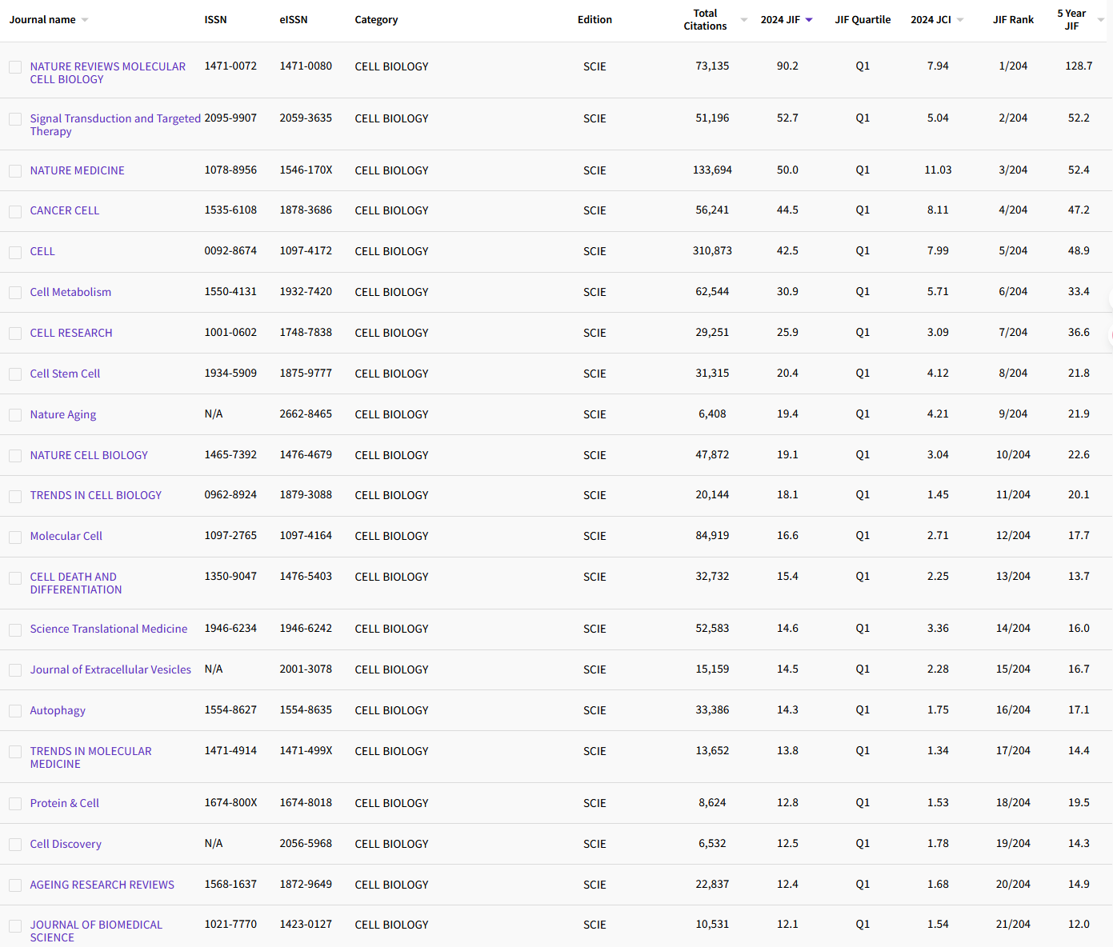This screenshot has height=947, width=1113.
Task: Open the Cell Discovery link
Action: (x=66, y=844)
